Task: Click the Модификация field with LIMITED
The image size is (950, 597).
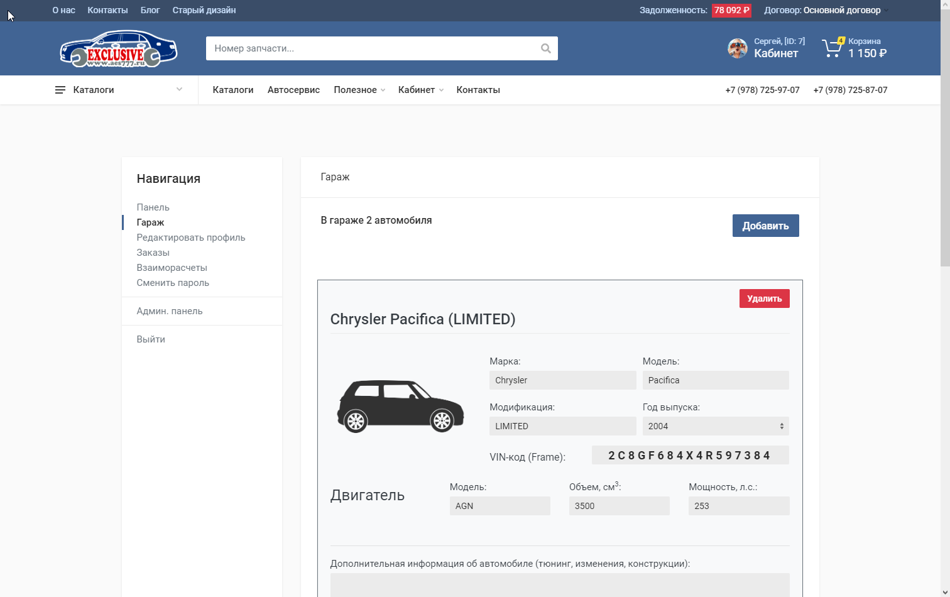Action: click(x=563, y=426)
